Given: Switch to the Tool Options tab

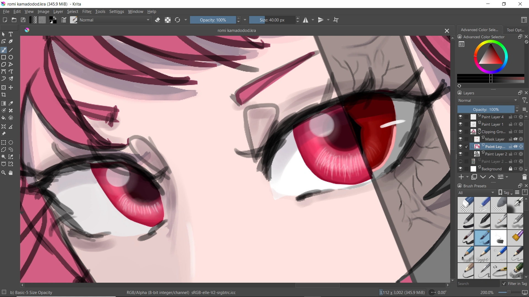Looking at the screenshot, I should pyautogui.click(x=515, y=30).
